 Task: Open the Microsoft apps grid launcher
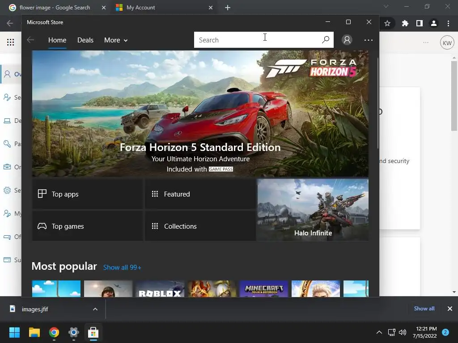pyautogui.click(x=11, y=42)
